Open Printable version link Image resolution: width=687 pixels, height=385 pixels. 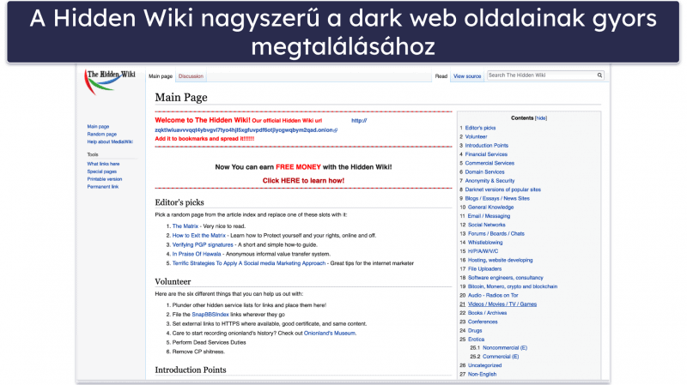(104, 179)
